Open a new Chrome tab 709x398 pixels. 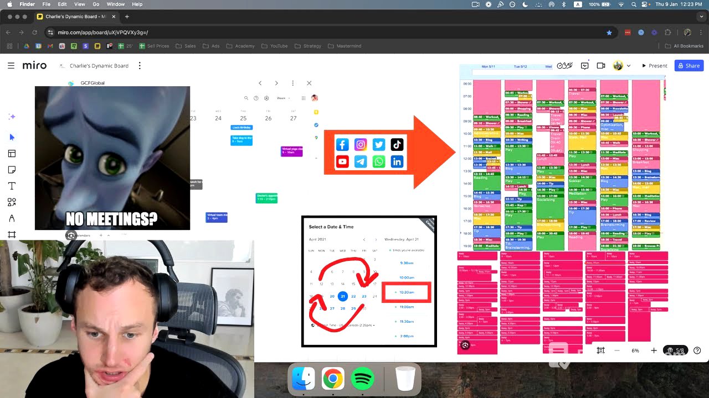tap(127, 17)
